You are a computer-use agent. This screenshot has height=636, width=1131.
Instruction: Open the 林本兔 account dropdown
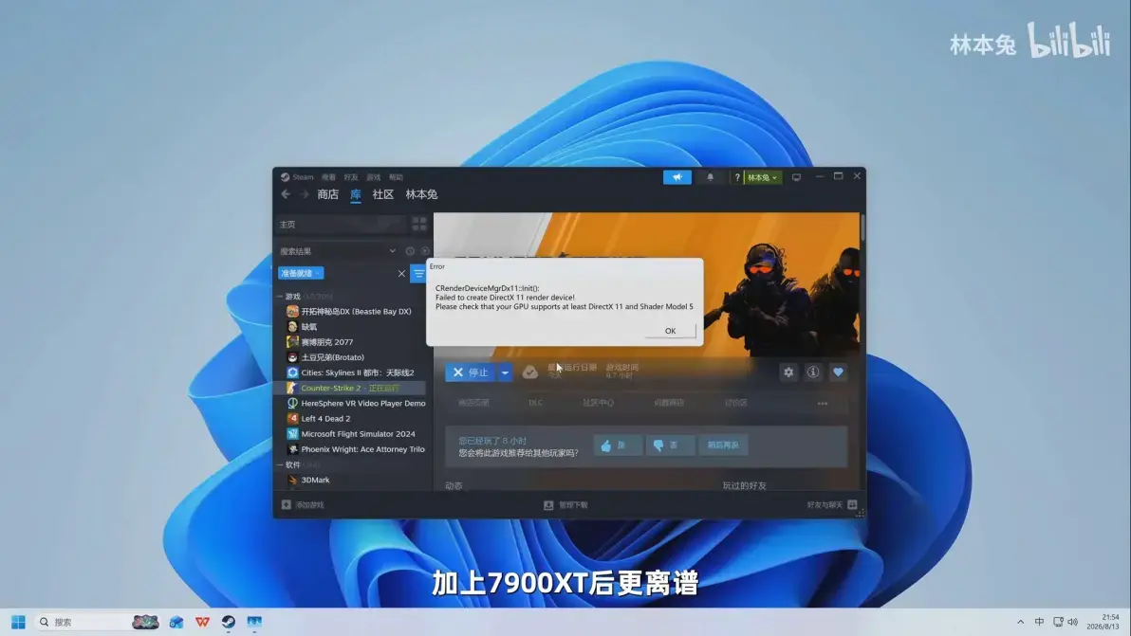click(763, 177)
